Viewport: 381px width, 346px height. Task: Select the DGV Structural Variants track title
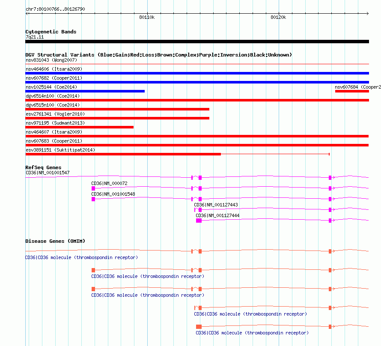click(x=158, y=55)
